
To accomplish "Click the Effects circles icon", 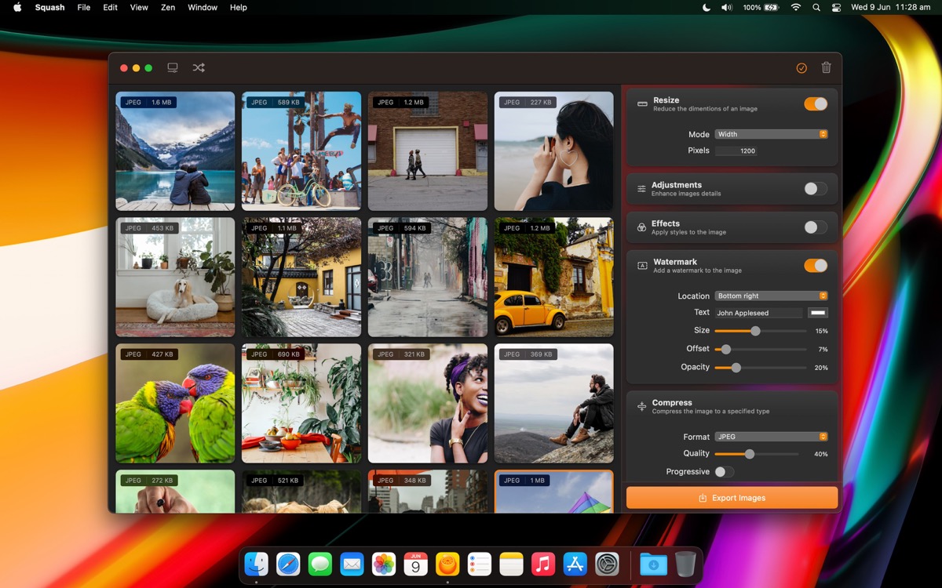I will coord(641,227).
